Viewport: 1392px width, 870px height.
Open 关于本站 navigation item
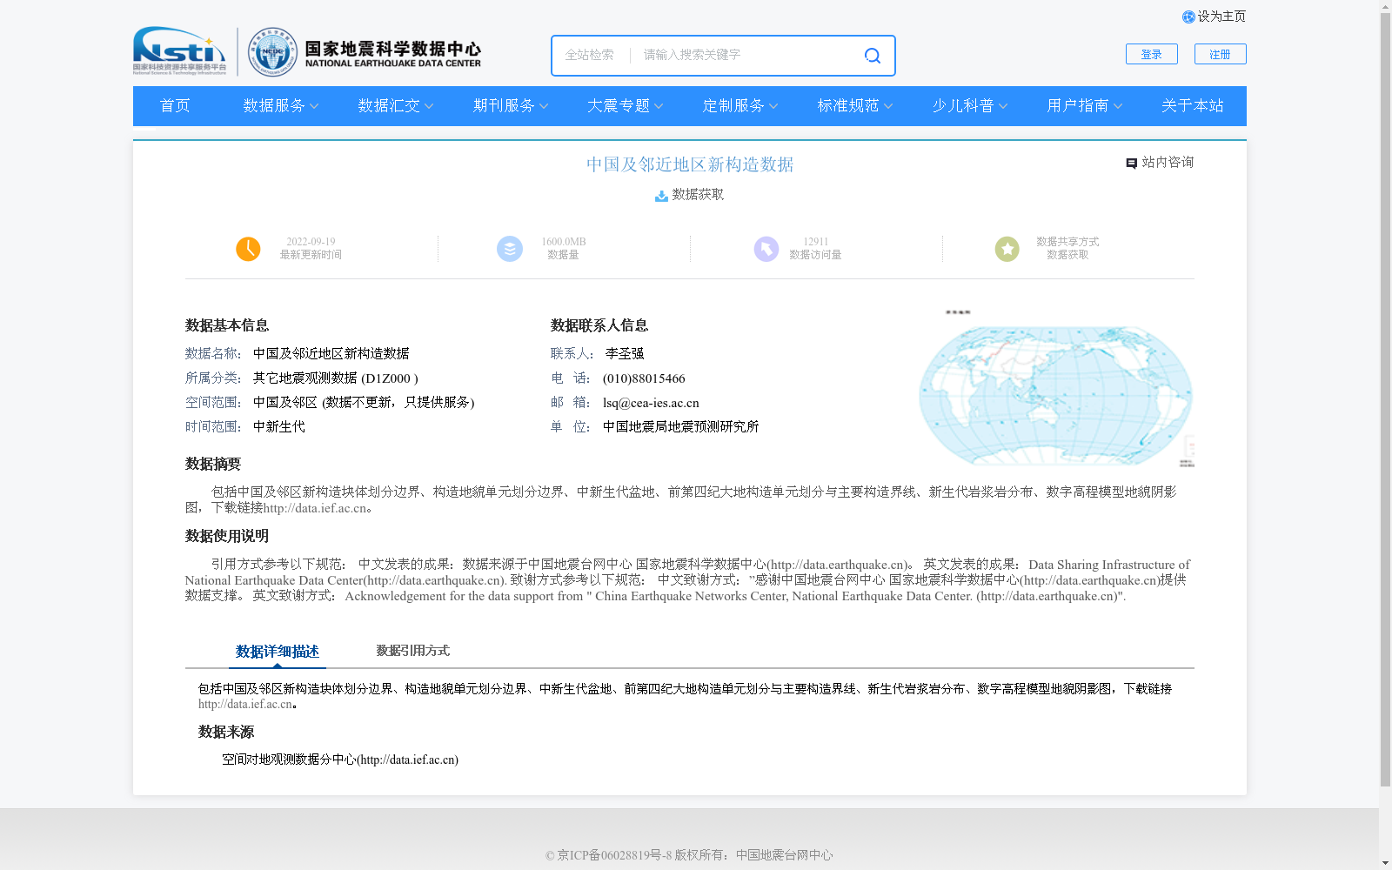1193,105
